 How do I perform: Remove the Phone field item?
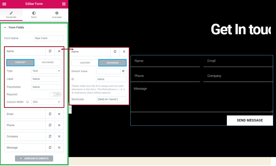tap(59, 125)
